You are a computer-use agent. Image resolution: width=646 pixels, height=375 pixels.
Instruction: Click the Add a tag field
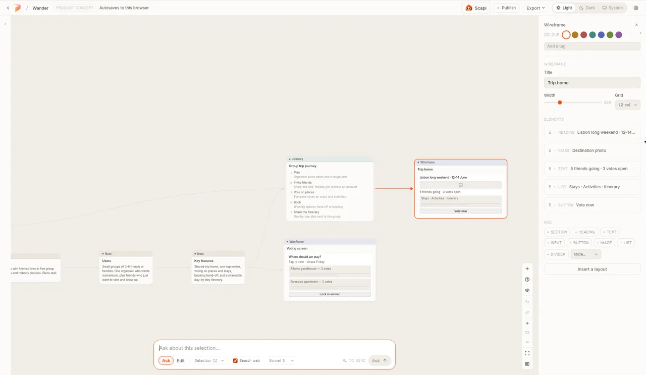tap(592, 46)
